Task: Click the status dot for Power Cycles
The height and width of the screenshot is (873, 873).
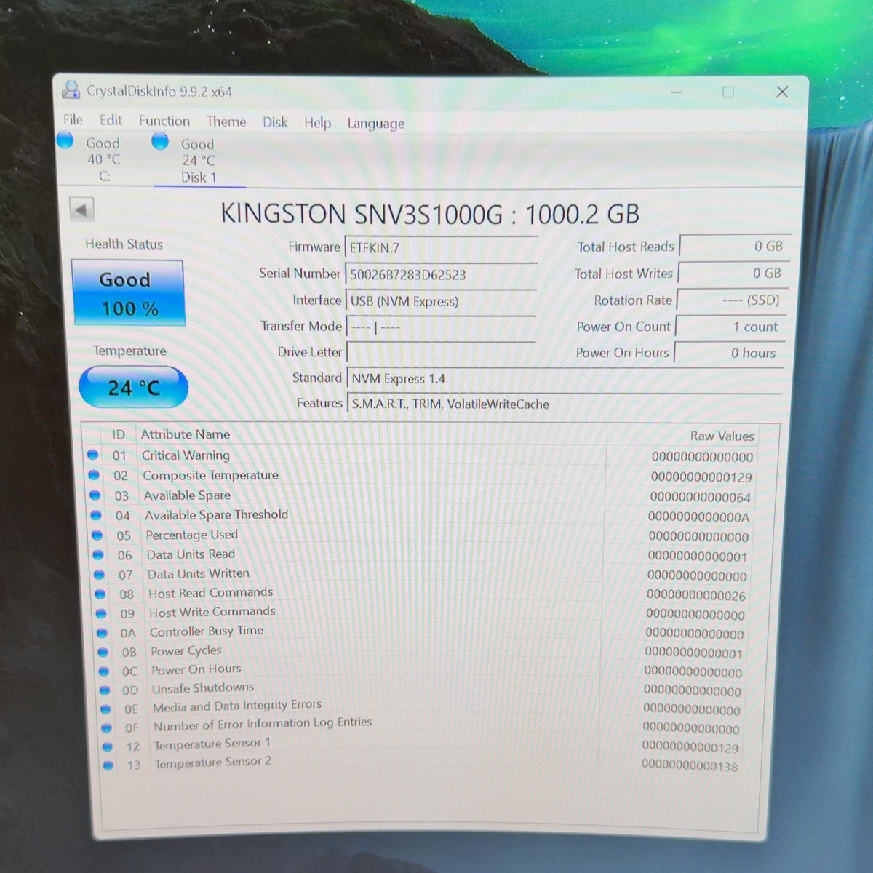Action: (103, 652)
